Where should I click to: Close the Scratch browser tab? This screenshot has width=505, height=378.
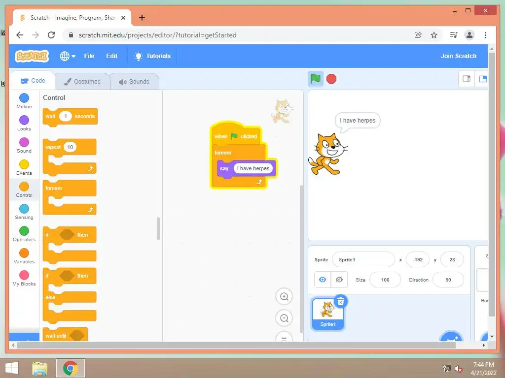[123, 18]
